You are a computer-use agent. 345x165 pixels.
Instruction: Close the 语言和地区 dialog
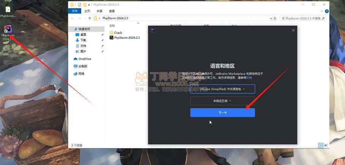[293, 30]
